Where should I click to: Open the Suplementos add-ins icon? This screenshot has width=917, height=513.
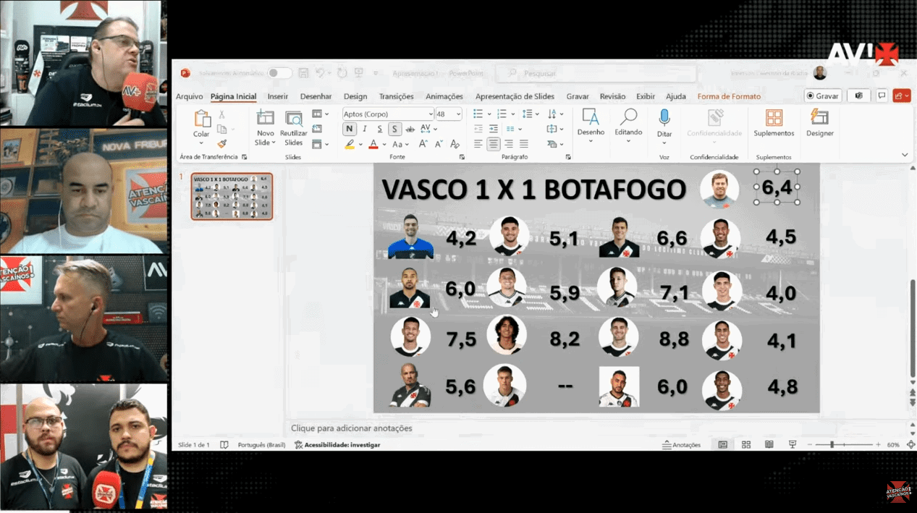coord(774,118)
